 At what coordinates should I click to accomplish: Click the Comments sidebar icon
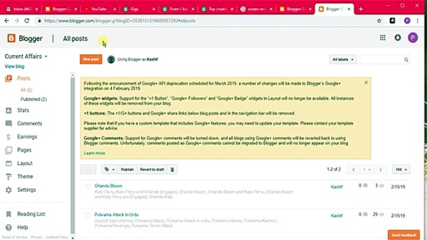click(9, 124)
